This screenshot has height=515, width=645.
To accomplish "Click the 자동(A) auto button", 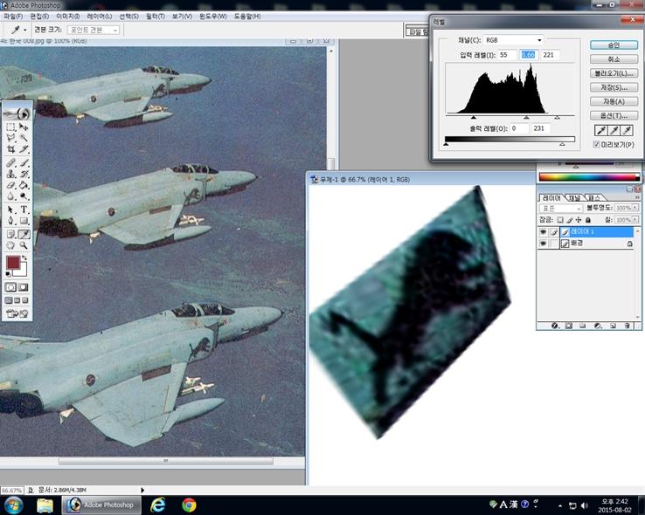I will [x=614, y=101].
